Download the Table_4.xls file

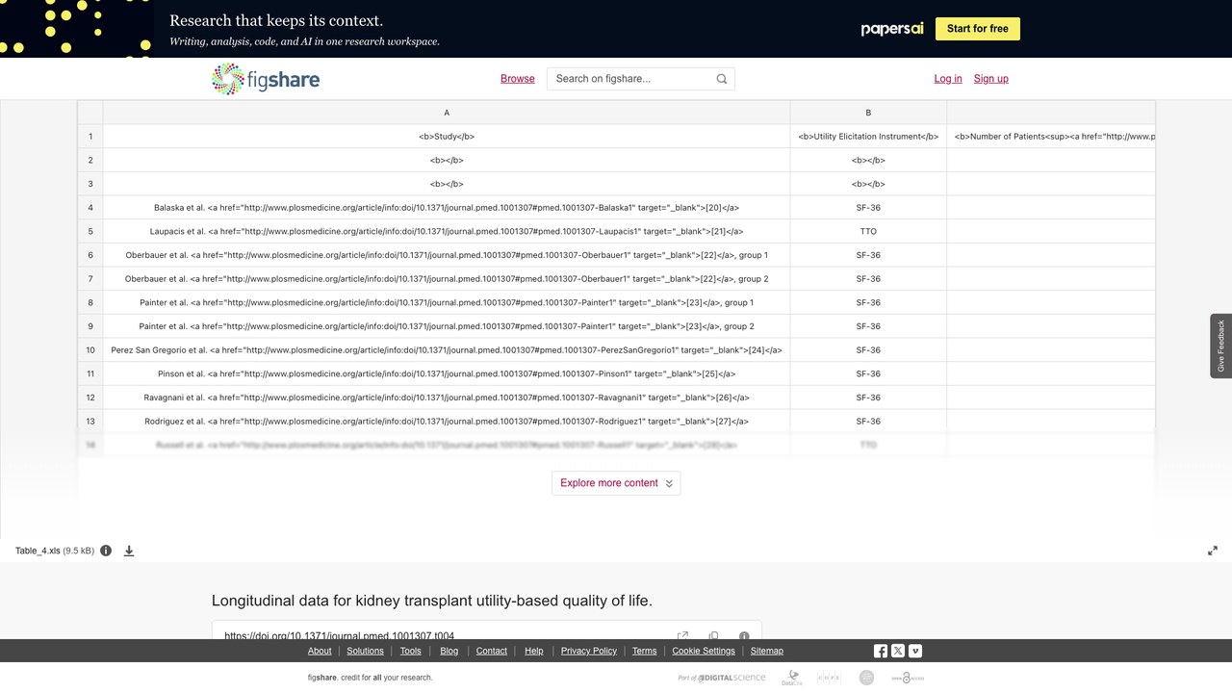129,551
